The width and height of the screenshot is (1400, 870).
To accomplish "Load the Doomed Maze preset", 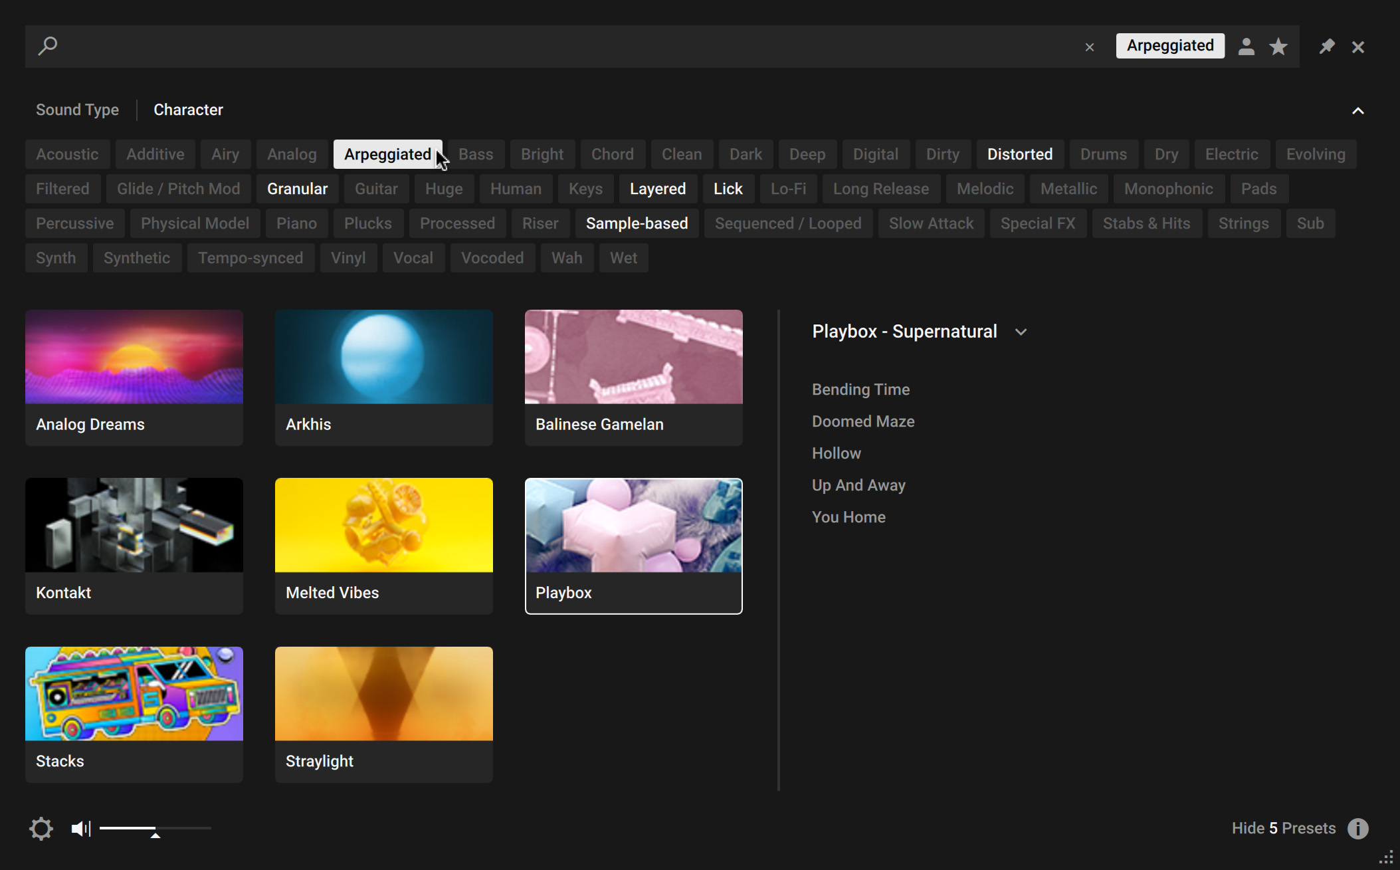I will 862,421.
